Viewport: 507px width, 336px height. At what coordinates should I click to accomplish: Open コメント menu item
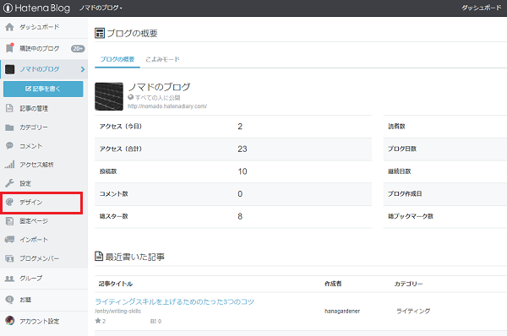(44, 146)
